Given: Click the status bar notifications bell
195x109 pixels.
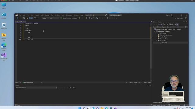Looking at the screenshot, I should 184,105.
